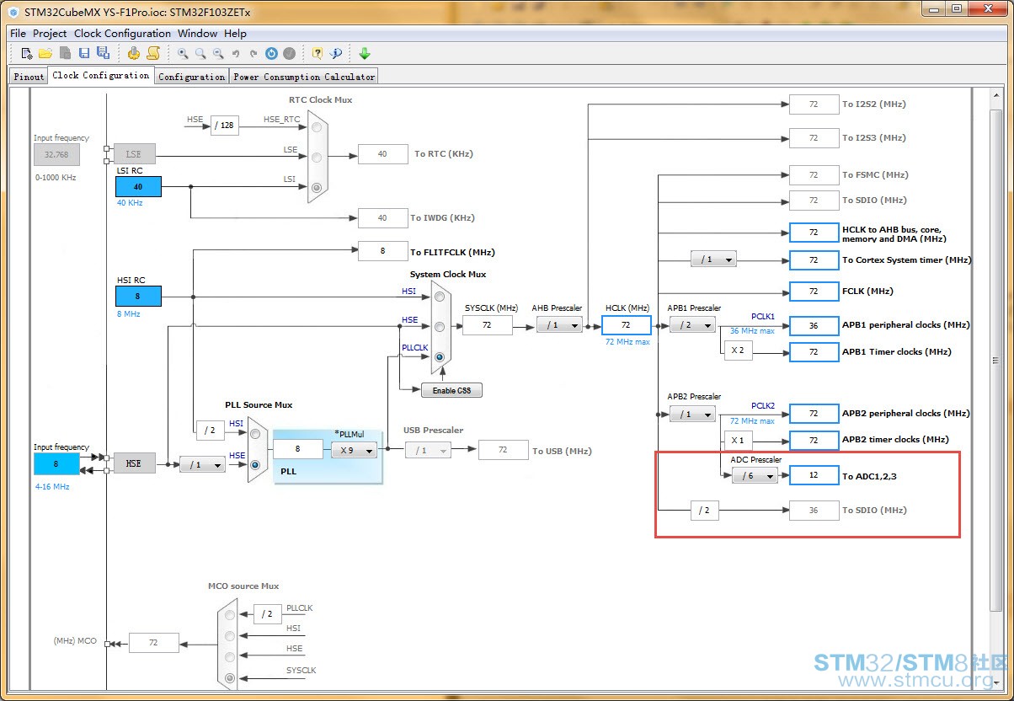The image size is (1014, 701).
Task: Open the File menu
Action: point(18,34)
